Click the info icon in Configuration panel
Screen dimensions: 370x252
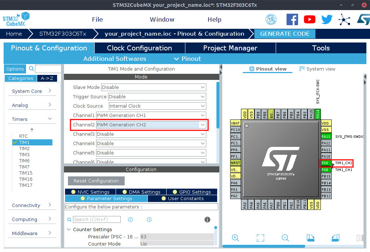tap(207, 220)
